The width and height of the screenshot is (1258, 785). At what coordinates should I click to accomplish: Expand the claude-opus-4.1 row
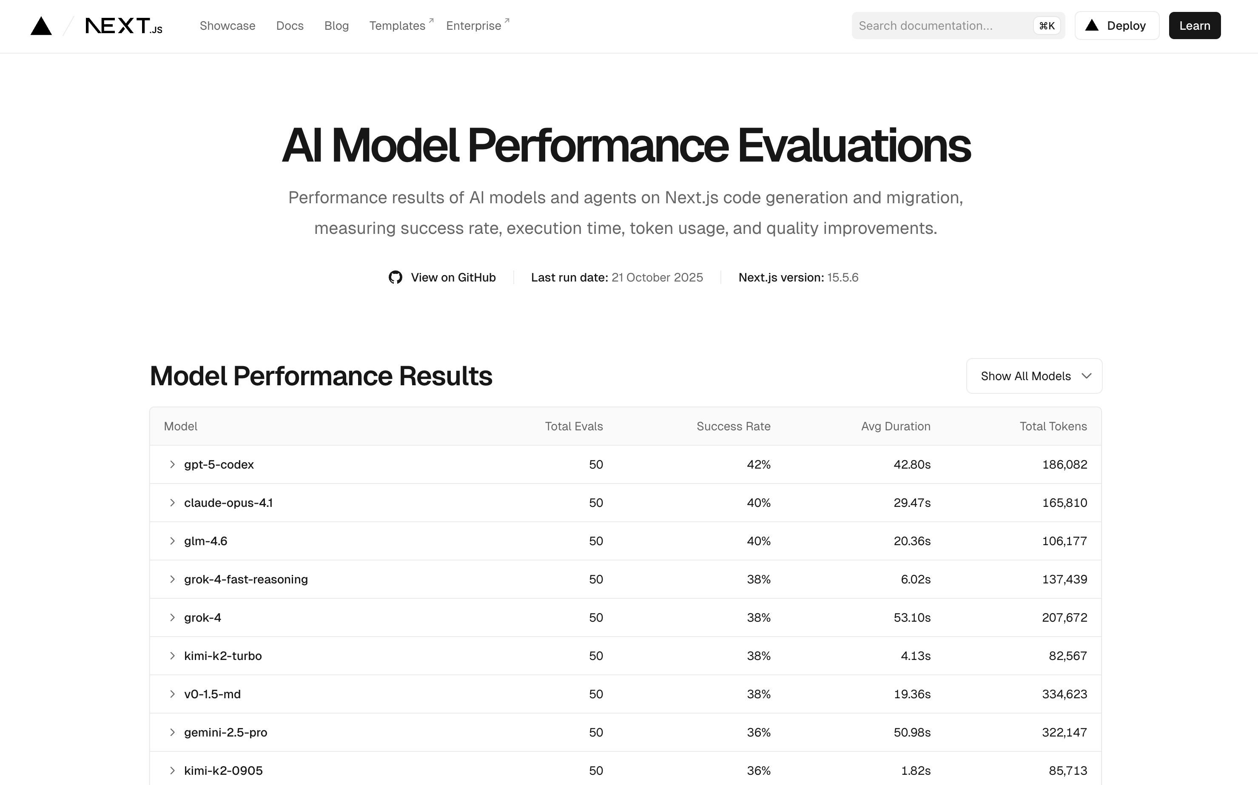pyautogui.click(x=172, y=503)
